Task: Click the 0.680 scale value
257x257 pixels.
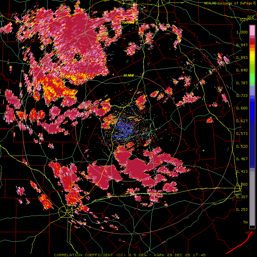Action: coord(242,108)
